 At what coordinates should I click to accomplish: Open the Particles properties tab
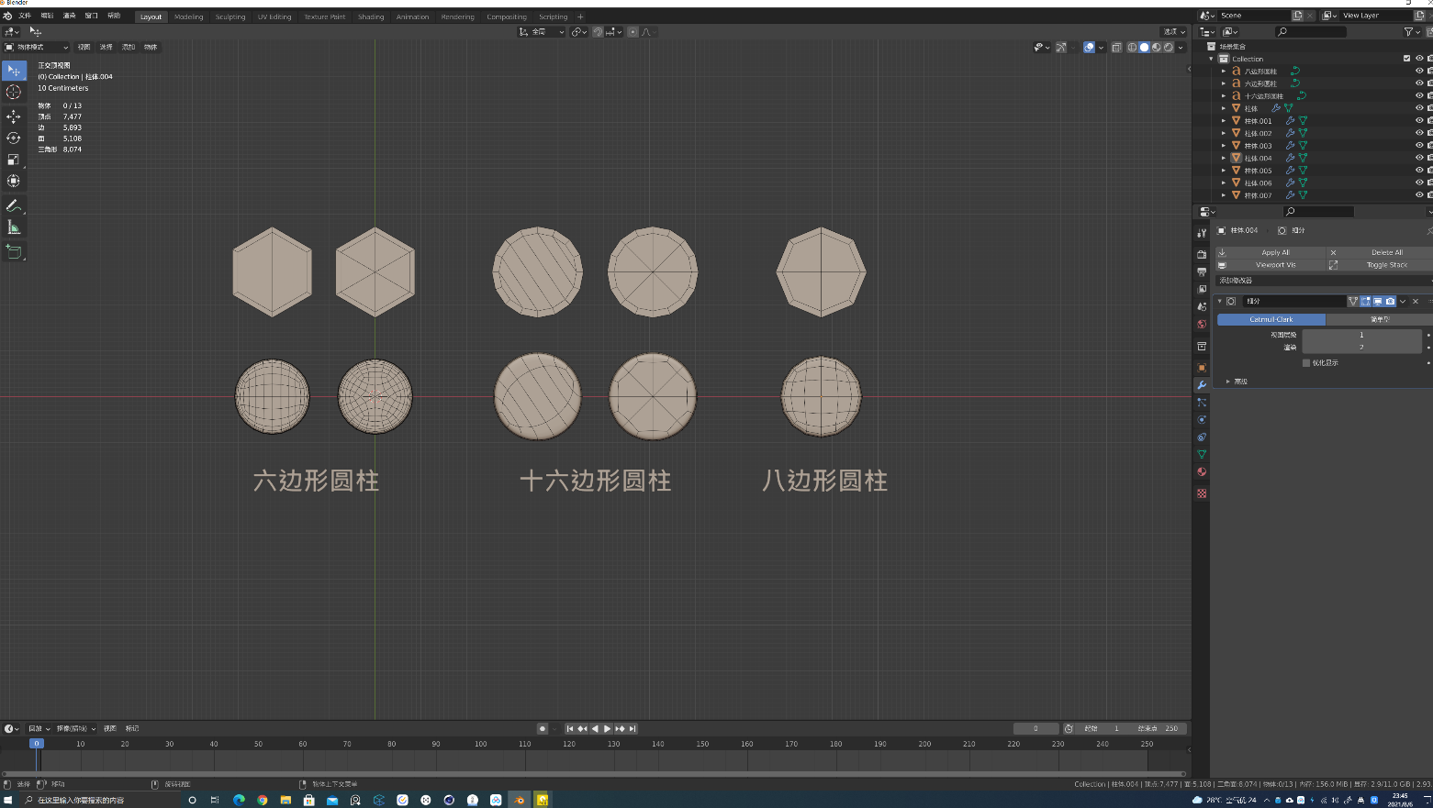pyautogui.click(x=1202, y=403)
